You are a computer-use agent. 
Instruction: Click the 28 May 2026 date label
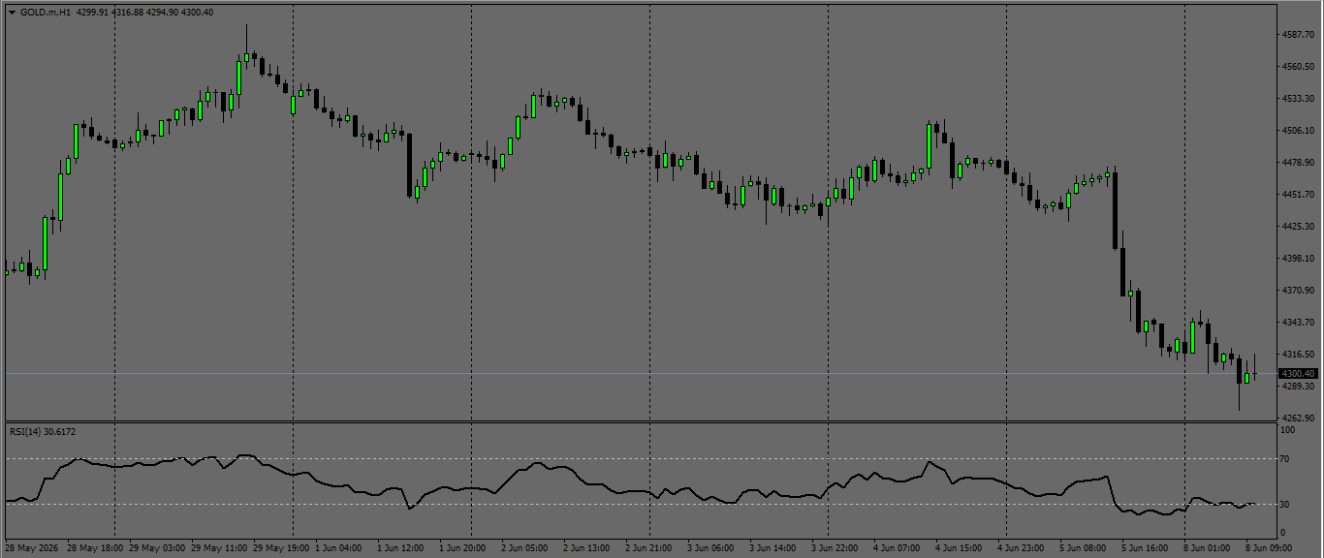[32, 548]
